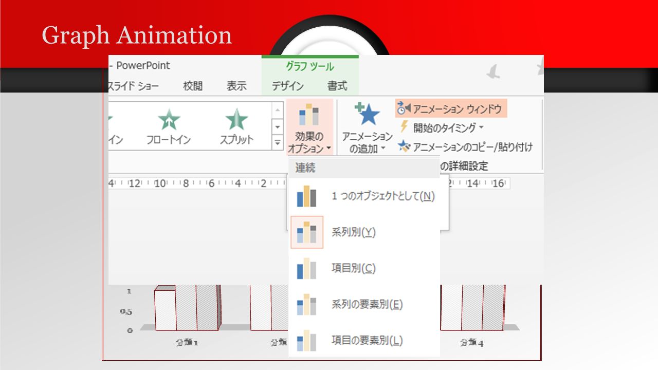Click the 分類 4 chart axis label
Viewport: 658px width, 370px height.
(472, 342)
